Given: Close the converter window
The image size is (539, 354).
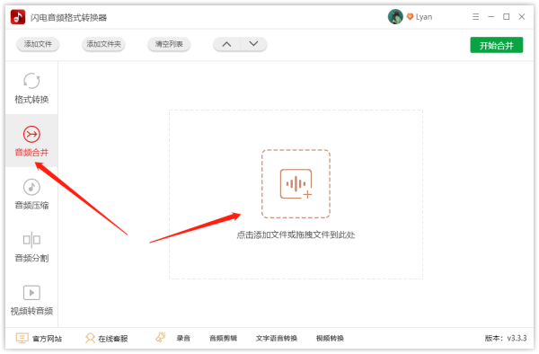Looking at the screenshot, I should (x=522, y=16).
